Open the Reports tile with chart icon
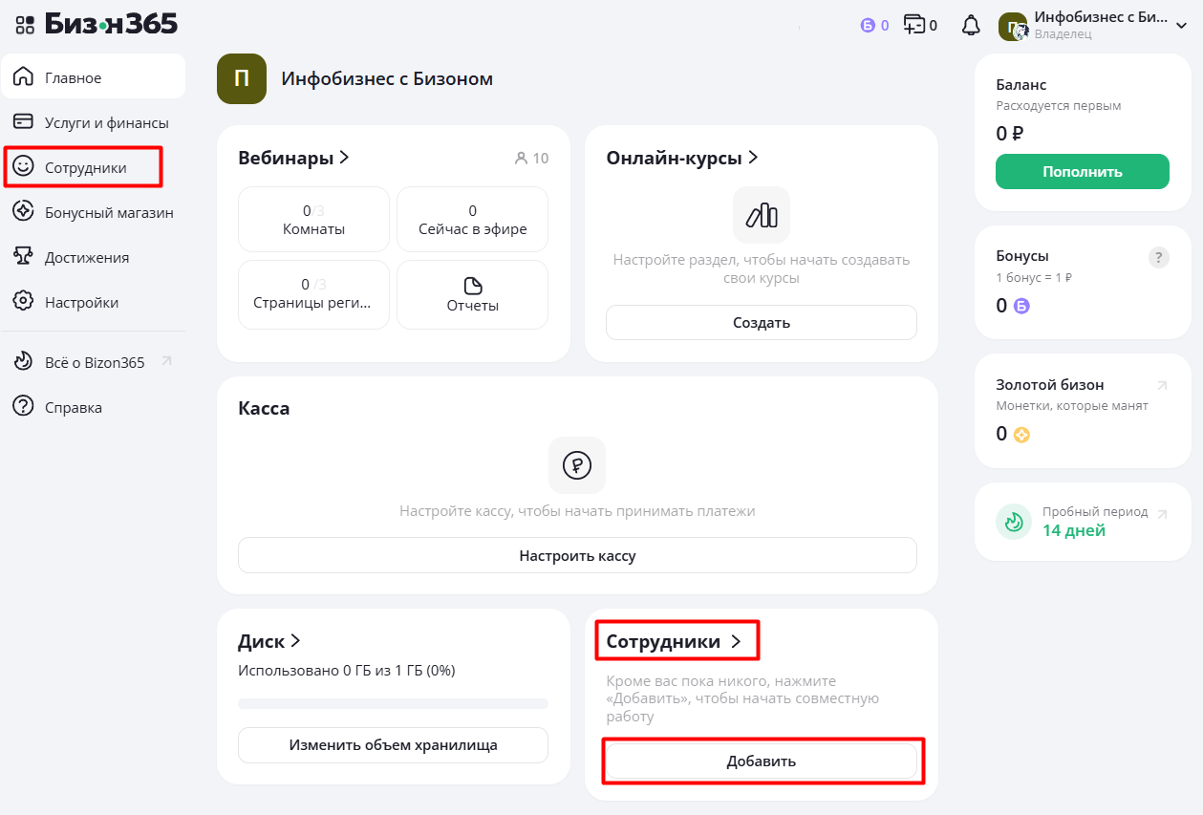The height and width of the screenshot is (815, 1203). tap(472, 295)
